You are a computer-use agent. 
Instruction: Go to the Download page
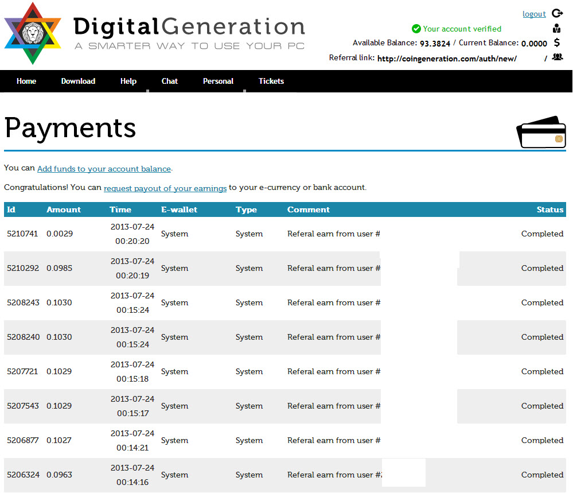point(78,81)
